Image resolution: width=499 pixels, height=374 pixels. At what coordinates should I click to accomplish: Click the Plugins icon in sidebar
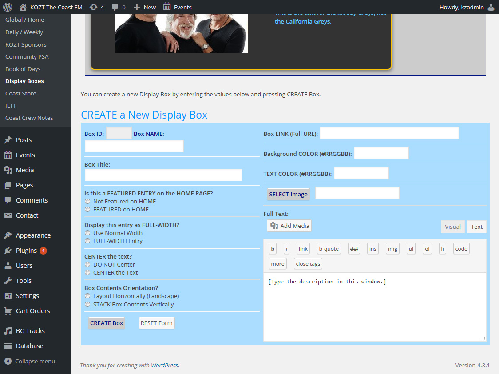8,251
